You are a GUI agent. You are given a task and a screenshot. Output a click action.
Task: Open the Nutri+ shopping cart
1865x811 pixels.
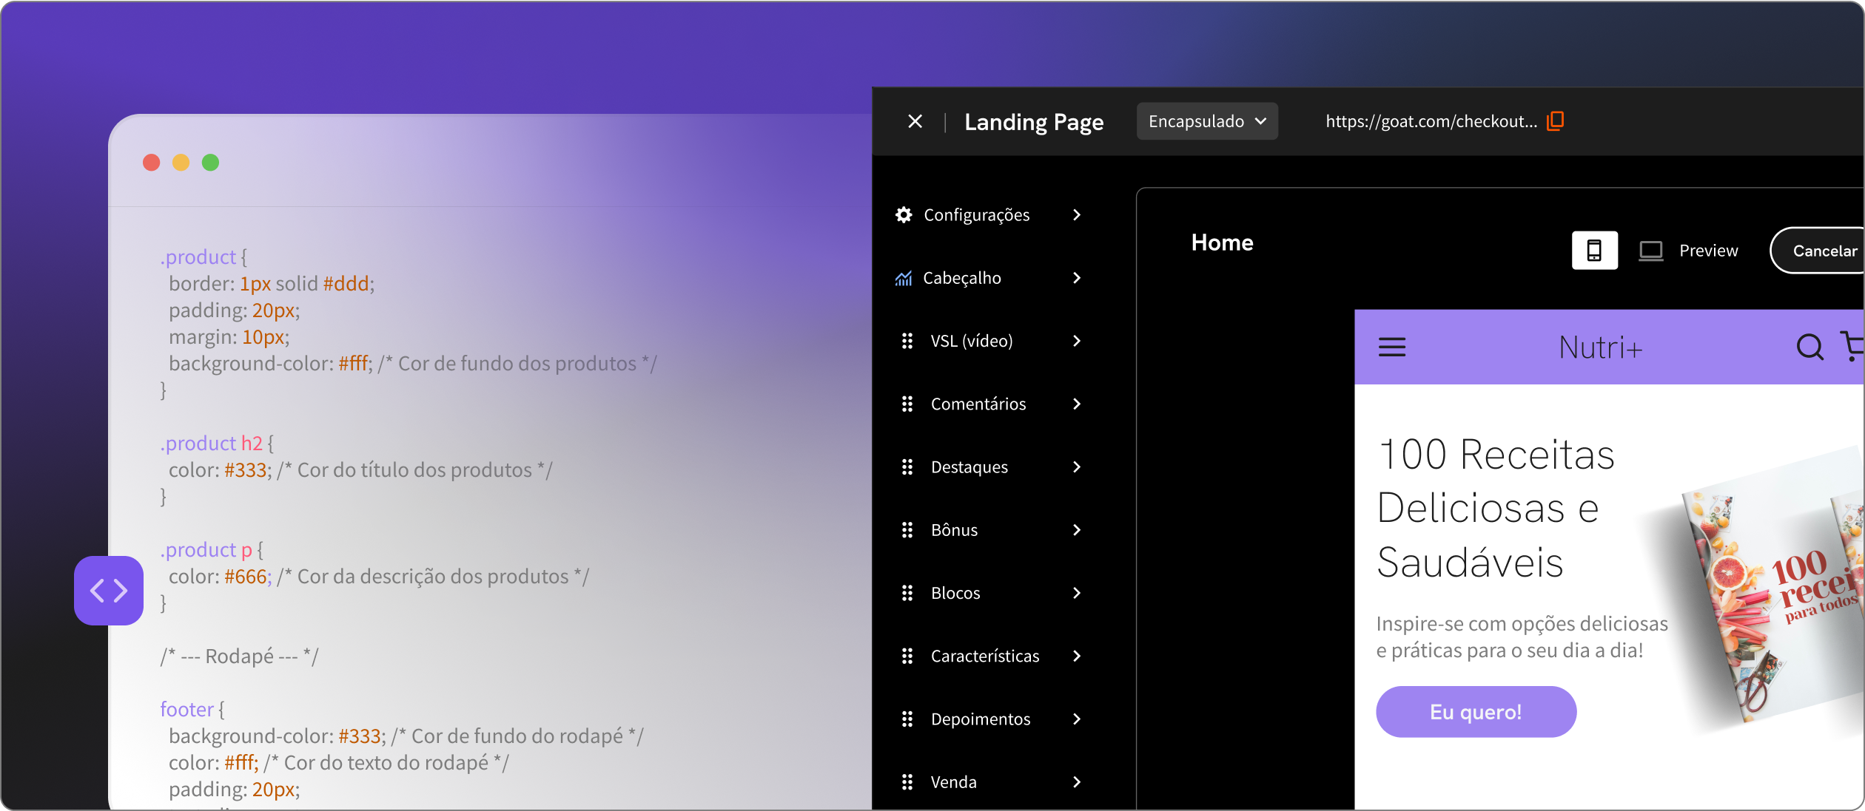click(1852, 346)
